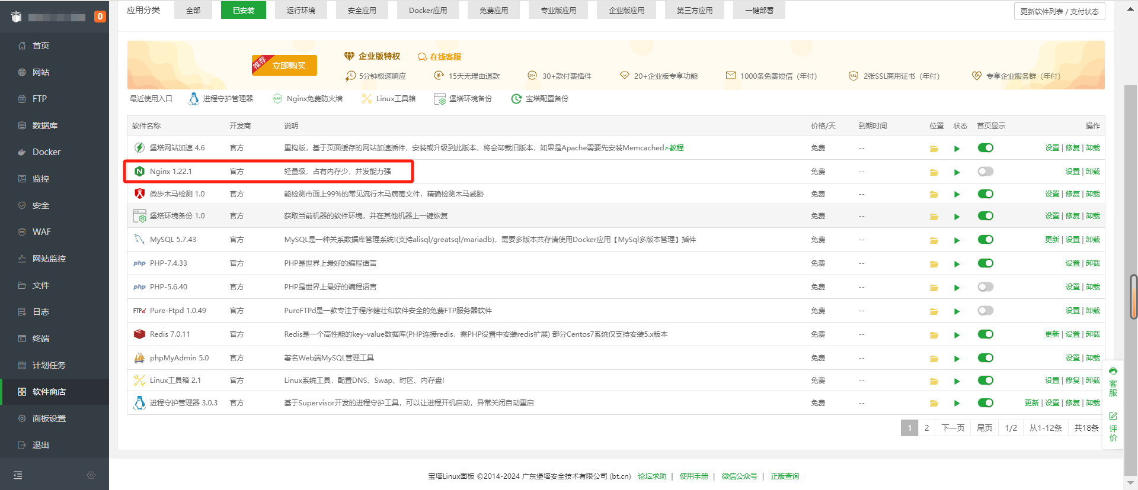Screen dimensions: 1138x490
Task: Toggle homepage display for phpMyAdmin 5.0
Action: coord(986,358)
